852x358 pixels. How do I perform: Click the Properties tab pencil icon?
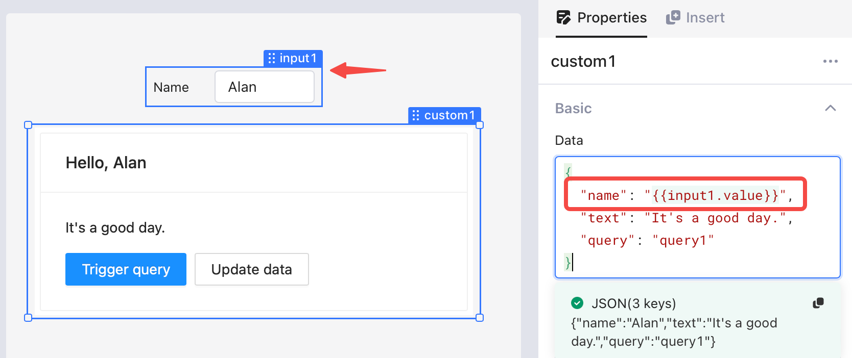[563, 18]
